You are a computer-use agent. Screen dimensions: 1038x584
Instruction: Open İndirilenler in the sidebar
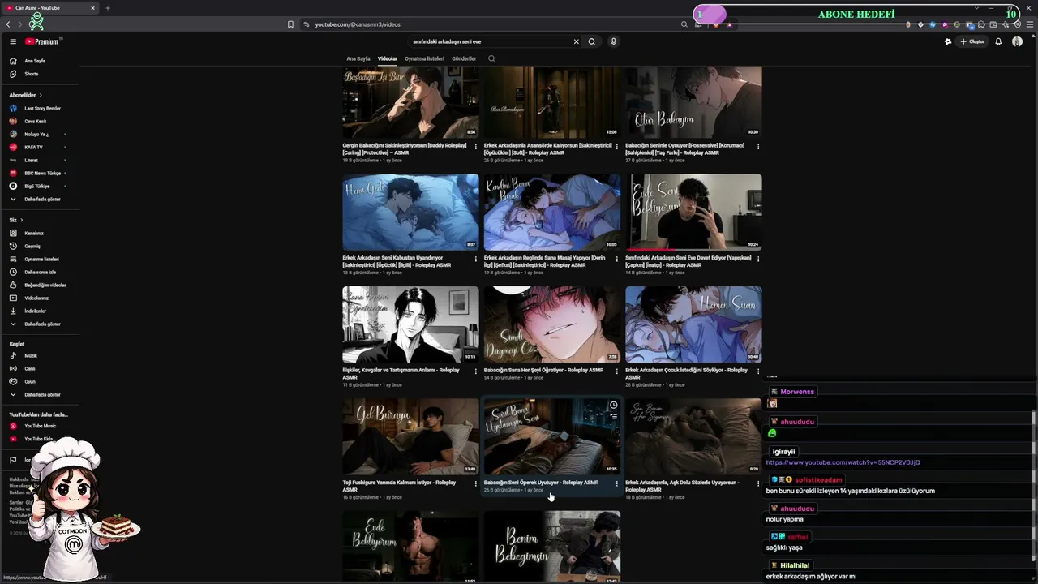[35, 311]
